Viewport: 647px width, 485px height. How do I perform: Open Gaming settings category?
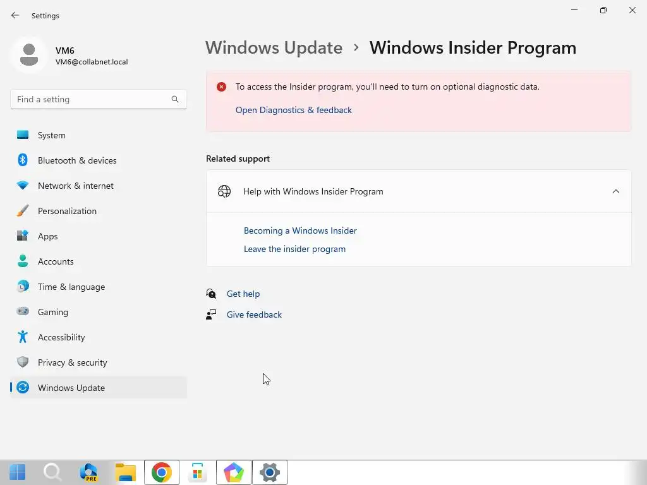click(98, 312)
